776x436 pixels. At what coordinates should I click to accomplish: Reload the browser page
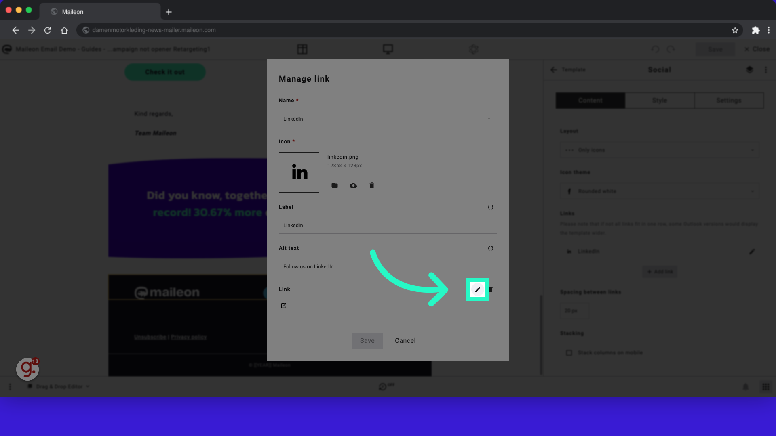click(x=48, y=30)
